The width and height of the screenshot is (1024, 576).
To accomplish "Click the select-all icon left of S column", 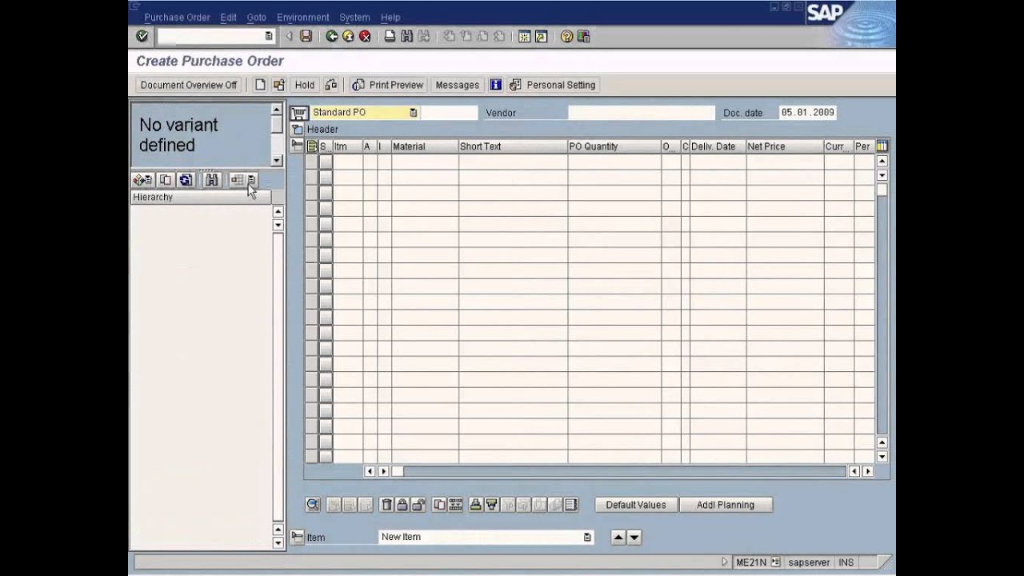I will click(x=312, y=146).
